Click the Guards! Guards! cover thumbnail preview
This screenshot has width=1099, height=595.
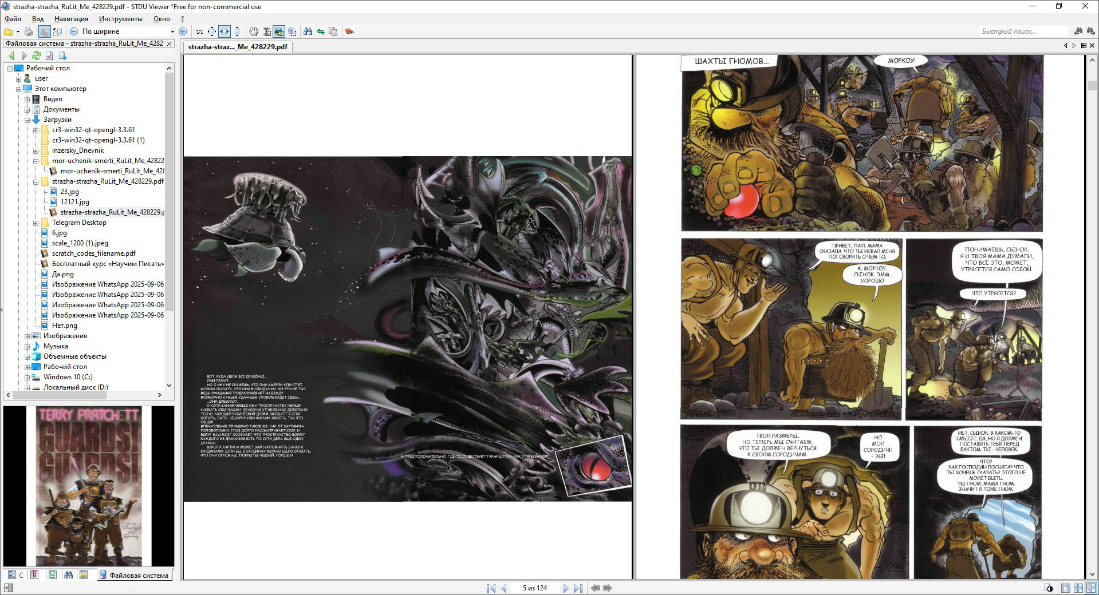click(x=89, y=486)
